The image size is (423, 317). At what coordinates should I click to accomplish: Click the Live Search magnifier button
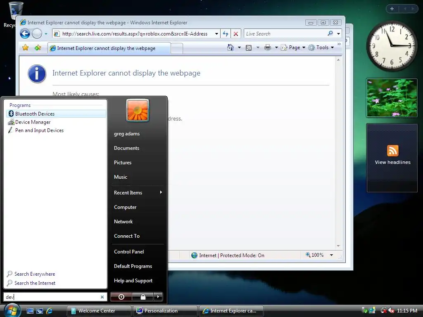click(x=330, y=33)
